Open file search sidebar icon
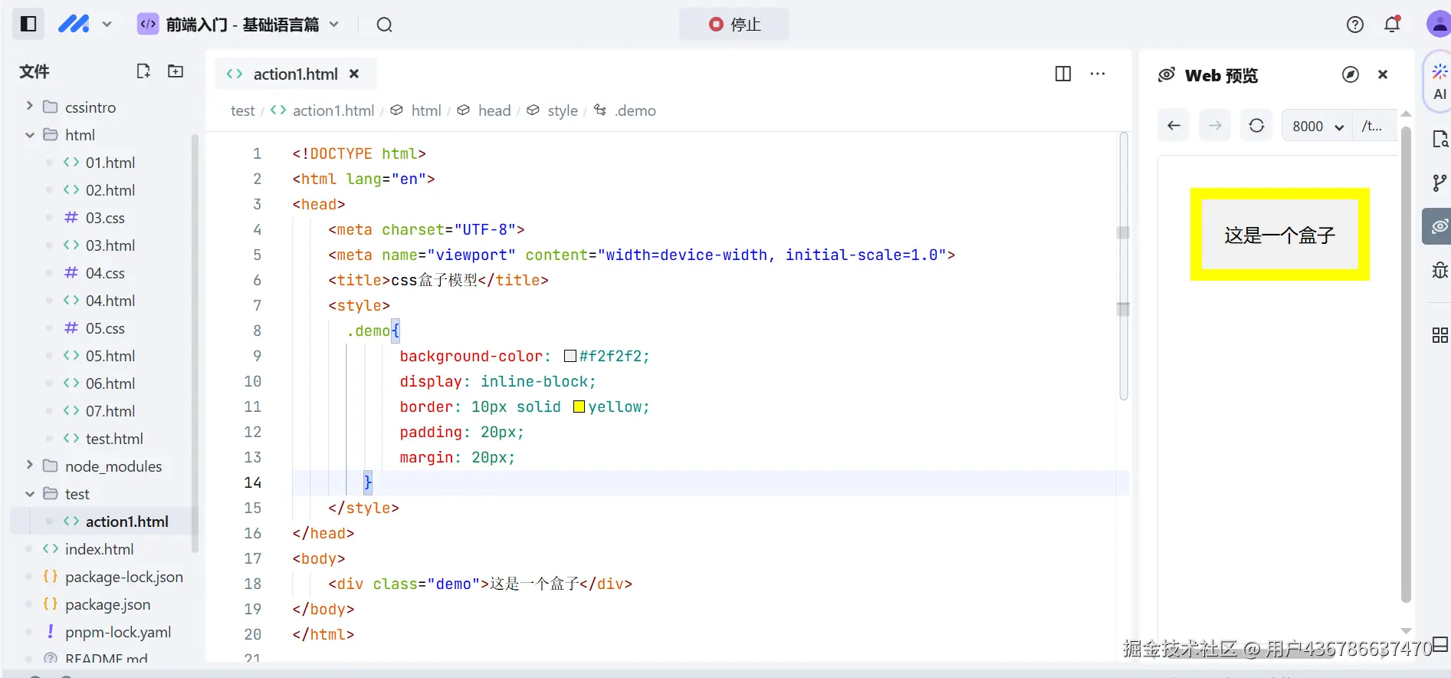This screenshot has height=678, width=1451. coord(1440,140)
